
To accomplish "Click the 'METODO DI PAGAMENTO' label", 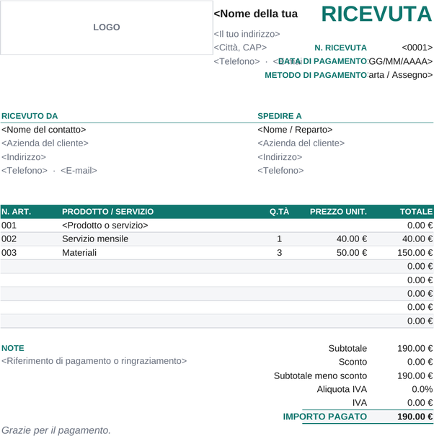I will point(316,75).
